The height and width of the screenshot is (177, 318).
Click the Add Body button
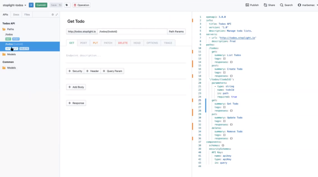(76, 87)
